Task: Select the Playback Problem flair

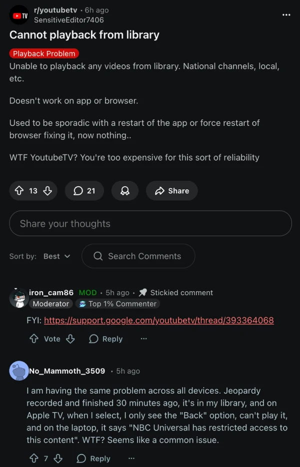Action: pos(44,53)
